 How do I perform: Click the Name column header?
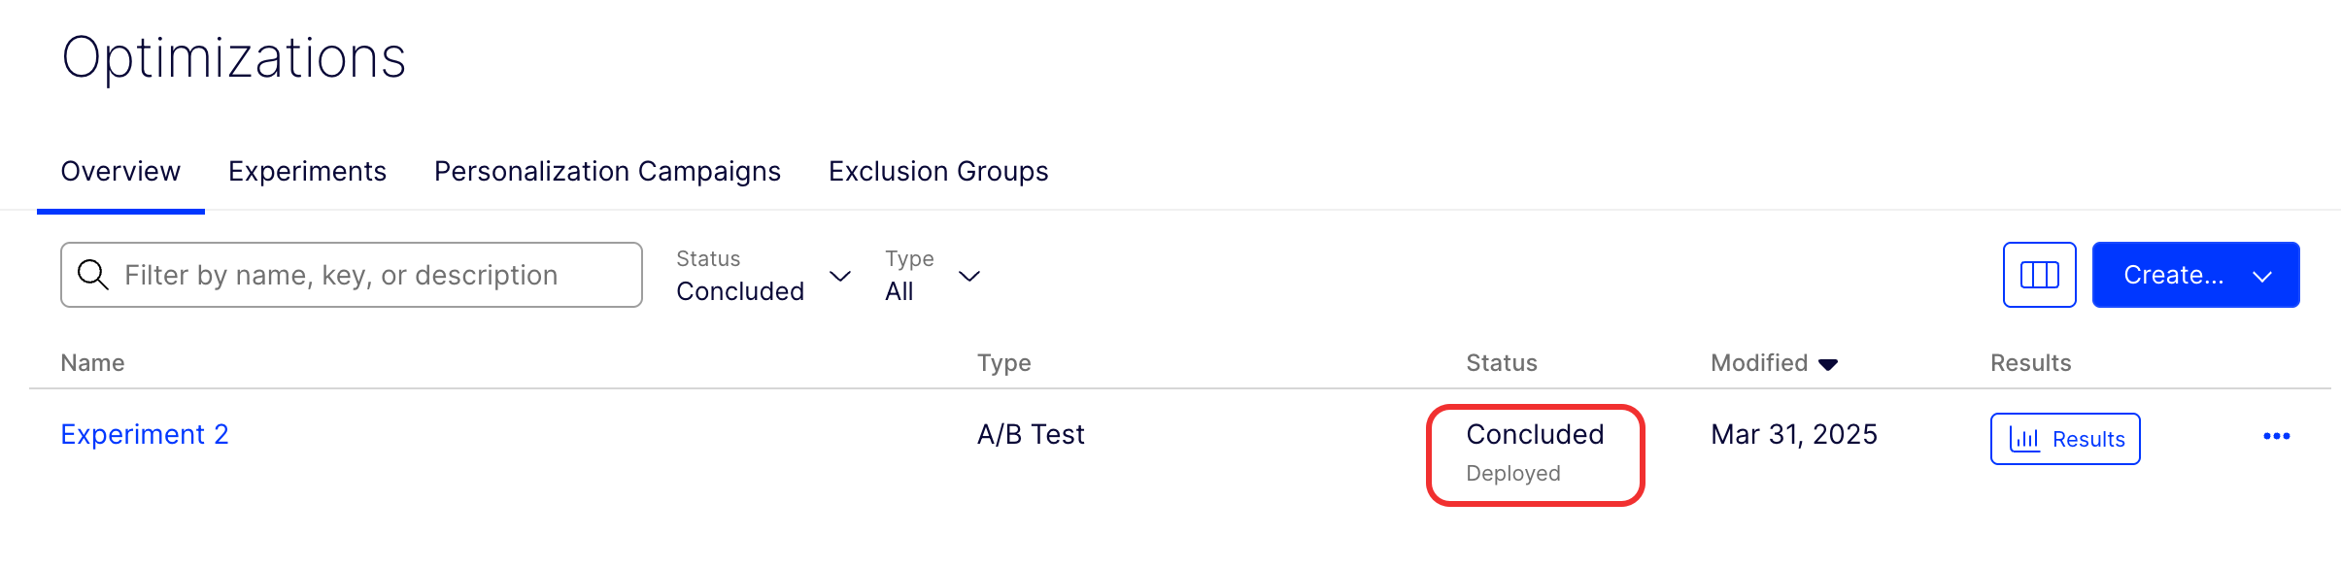[92, 363]
